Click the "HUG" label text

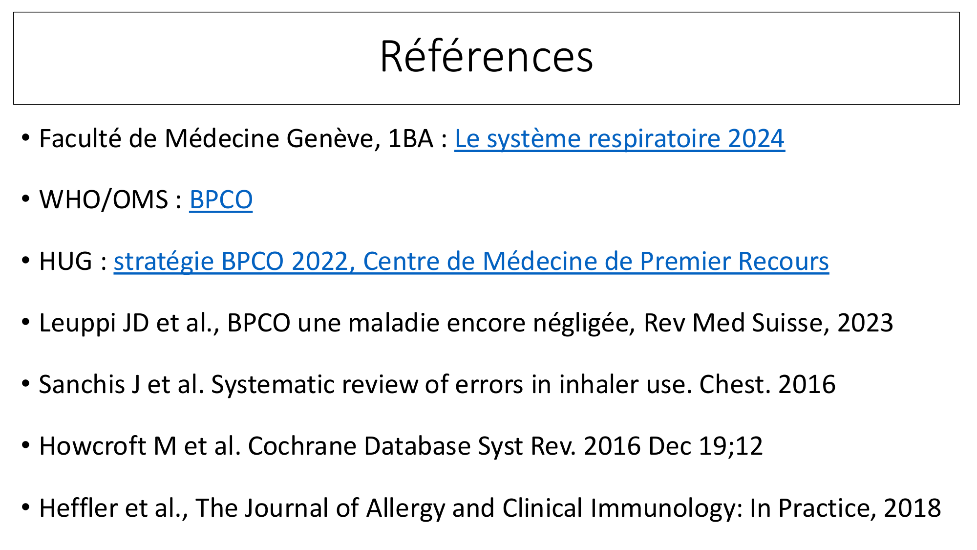[65, 262]
